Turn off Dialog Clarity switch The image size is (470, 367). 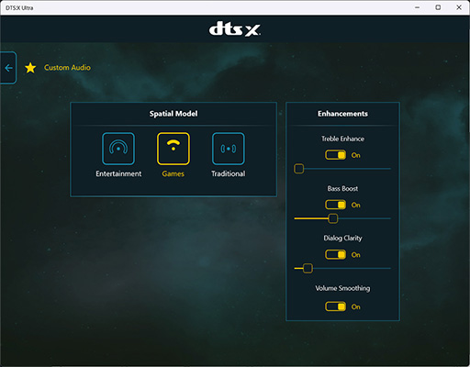point(335,254)
